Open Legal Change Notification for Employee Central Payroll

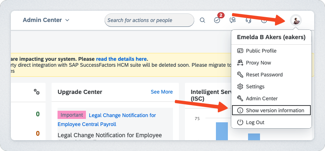pyautogui.click(x=122, y=116)
